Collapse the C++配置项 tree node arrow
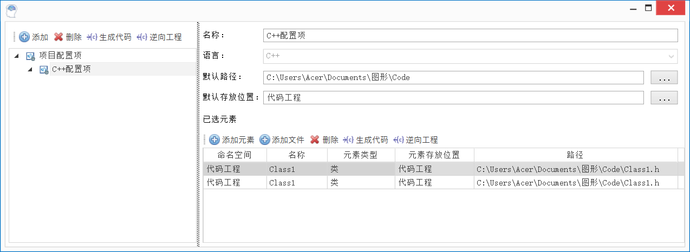This screenshot has height=252, width=690. coord(30,69)
